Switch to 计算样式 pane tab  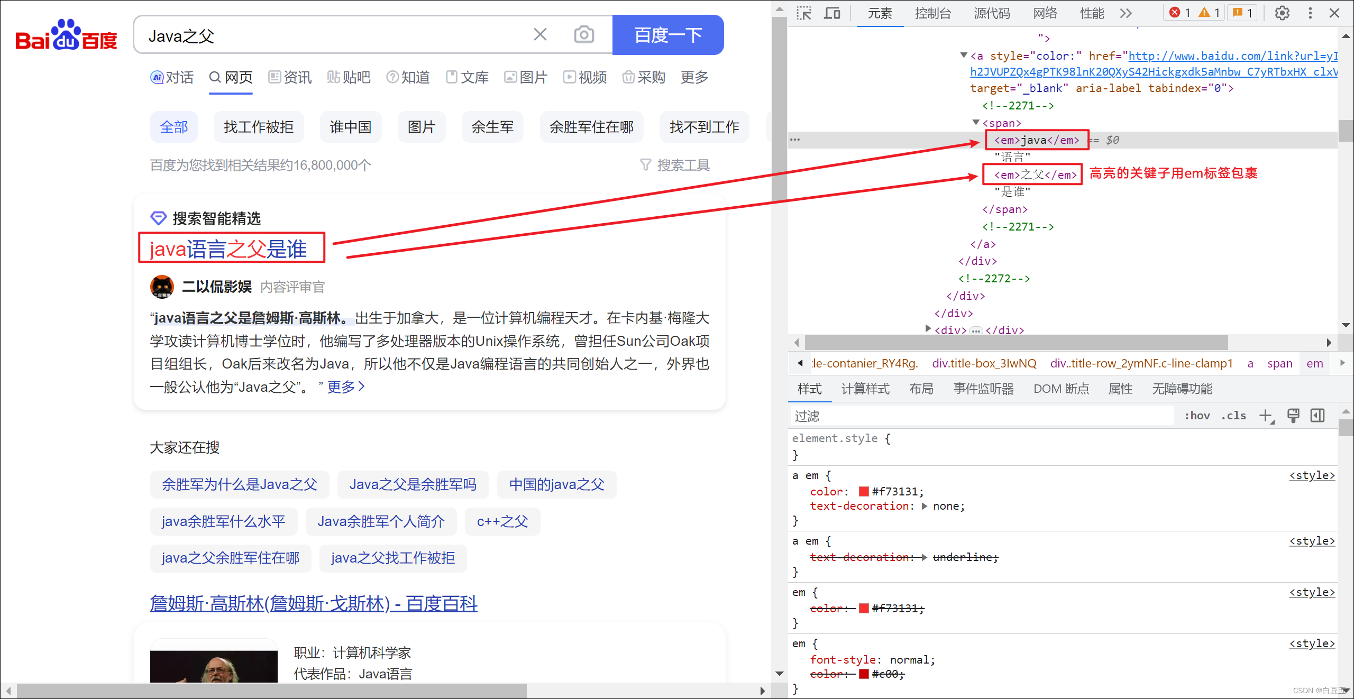click(x=865, y=389)
